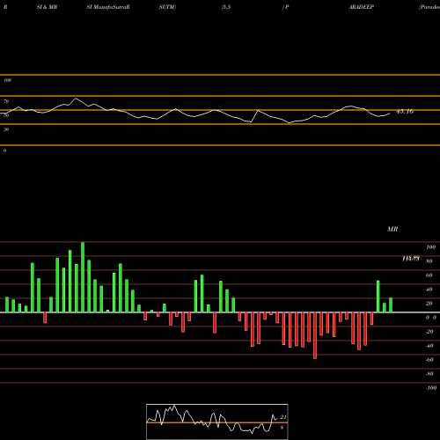Viewport: 440px width, 440px height.
Task: Click the 20 label on the MR axis
Action: pyautogui.click(x=429, y=304)
